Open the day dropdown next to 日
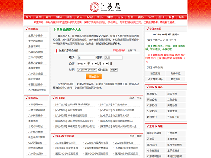 click(x=105, y=64)
